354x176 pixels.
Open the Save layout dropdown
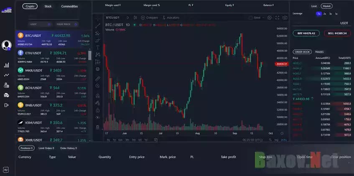(x=257, y=18)
